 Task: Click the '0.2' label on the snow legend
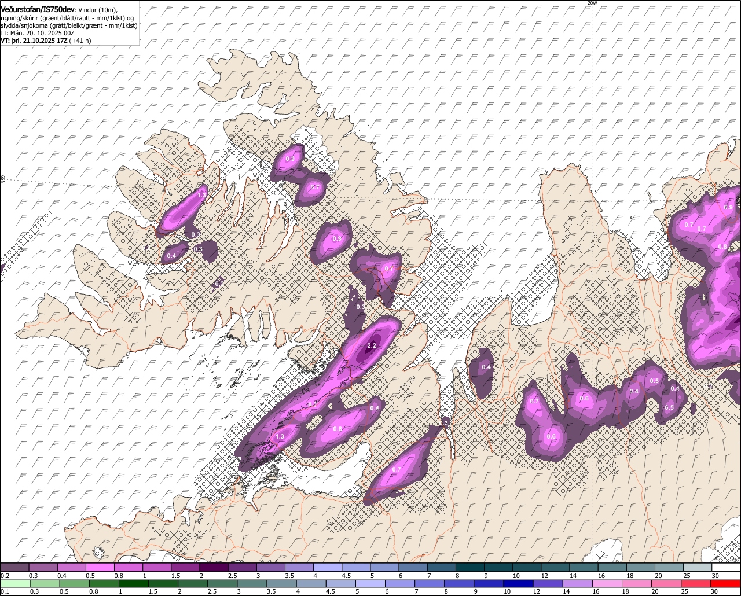(x=5, y=576)
